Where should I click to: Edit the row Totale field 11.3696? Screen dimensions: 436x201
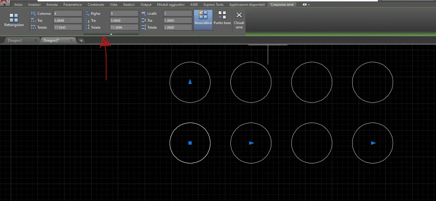point(124,27)
